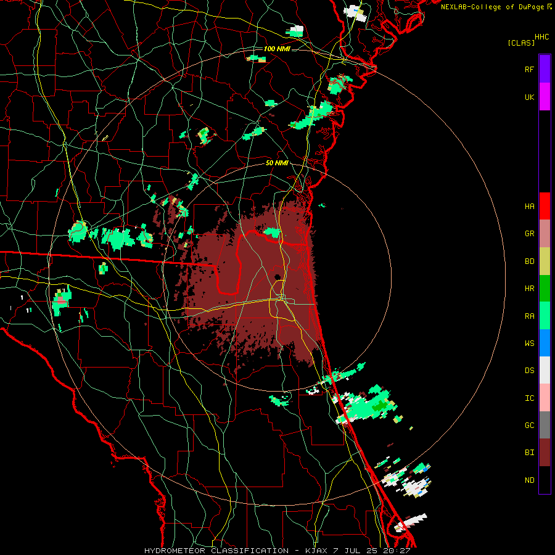Click the ND black legend swatch
Screen dimensions: 555x555
click(x=545, y=480)
